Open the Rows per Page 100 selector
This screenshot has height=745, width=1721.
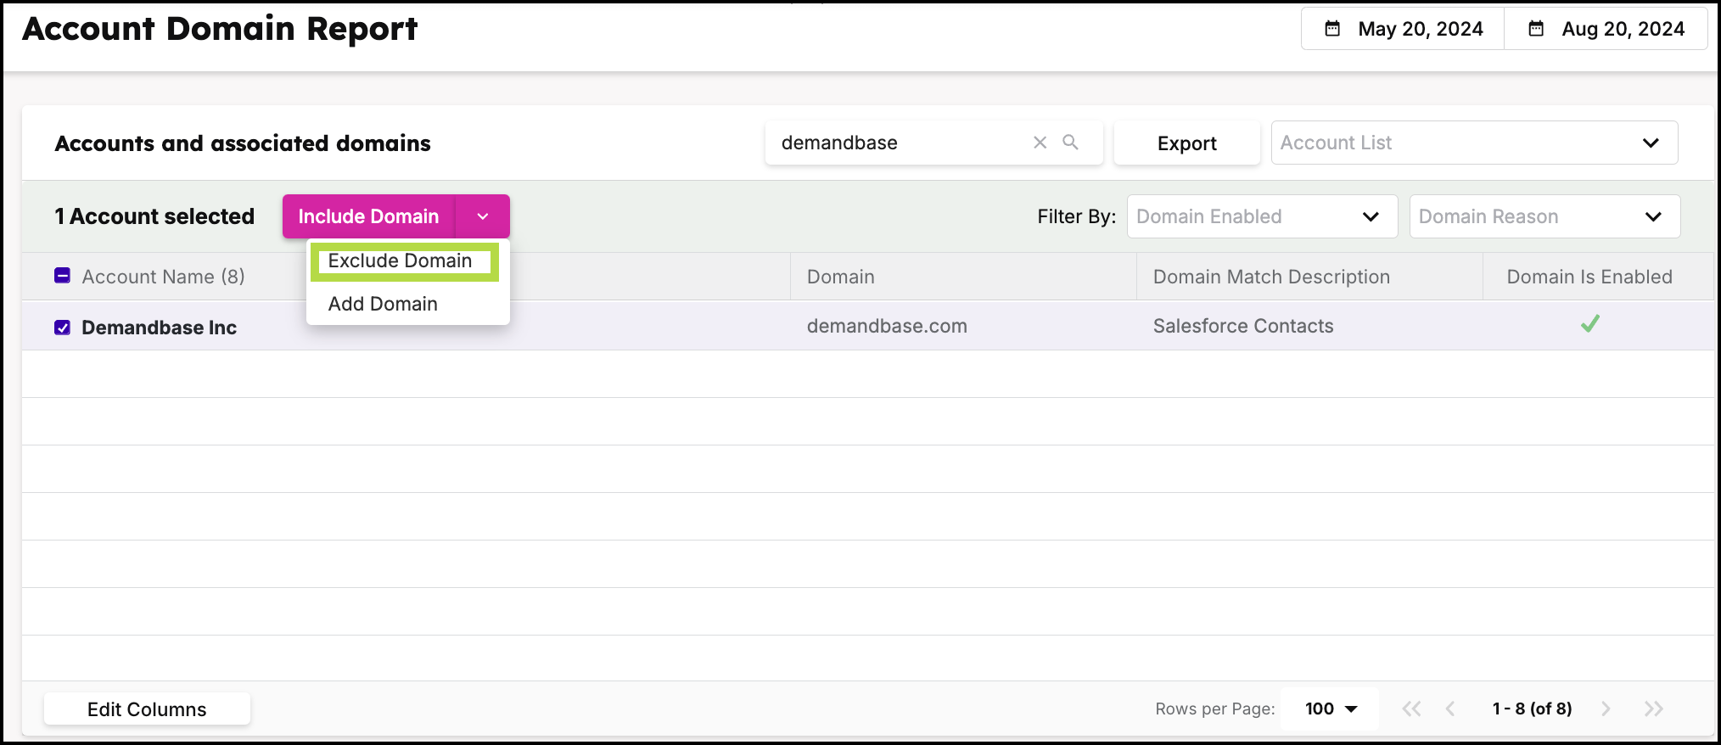click(1331, 709)
